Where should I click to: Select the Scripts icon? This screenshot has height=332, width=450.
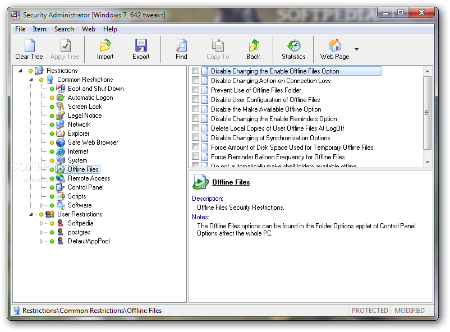[x=61, y=196]
